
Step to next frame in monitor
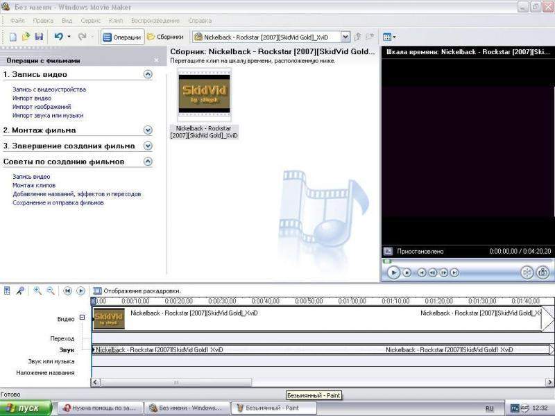(x=443, y=272)
